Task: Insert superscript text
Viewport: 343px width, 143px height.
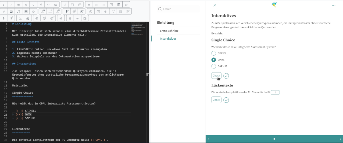Action: [41, 5]
